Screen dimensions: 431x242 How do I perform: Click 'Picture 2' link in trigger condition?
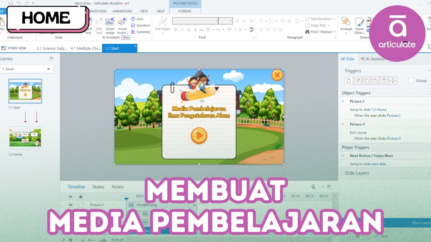point(394,116)
